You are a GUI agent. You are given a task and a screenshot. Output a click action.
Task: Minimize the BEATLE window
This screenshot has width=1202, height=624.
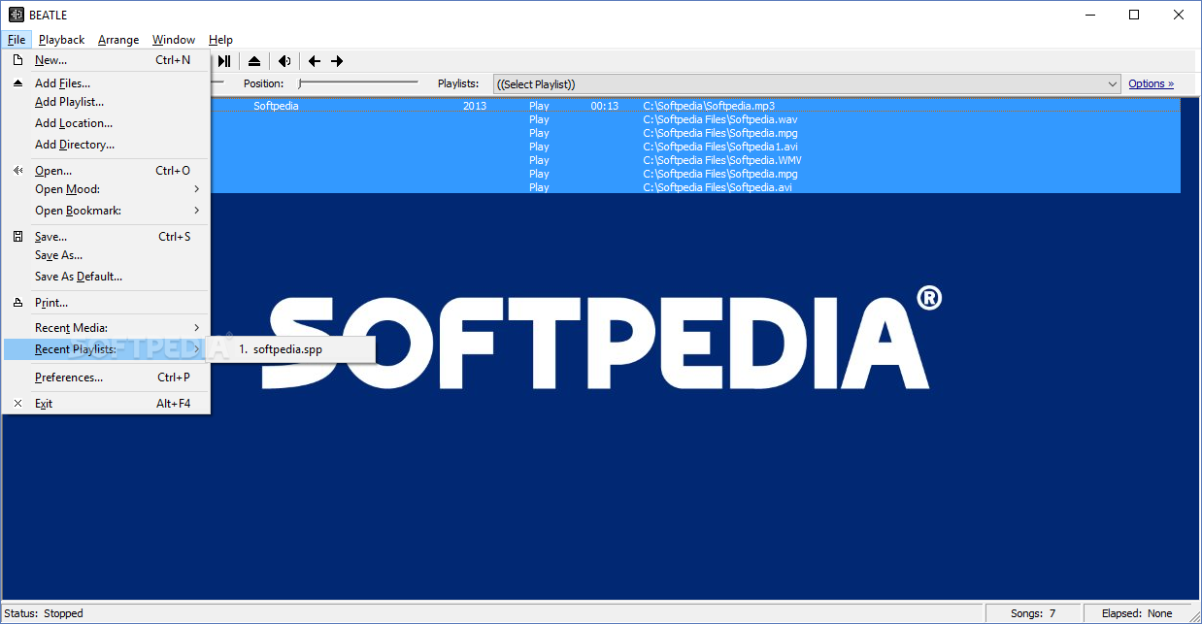[x=1089, y=15]
